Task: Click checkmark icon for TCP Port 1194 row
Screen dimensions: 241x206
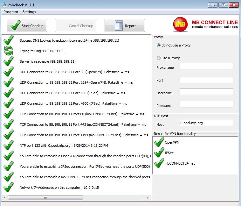Action: (x=9, y=134)
